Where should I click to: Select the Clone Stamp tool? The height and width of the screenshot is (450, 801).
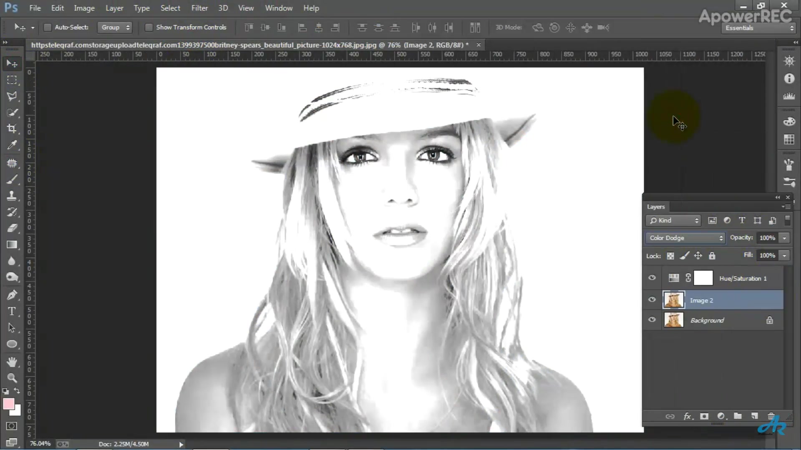click(x=12, y=195)
